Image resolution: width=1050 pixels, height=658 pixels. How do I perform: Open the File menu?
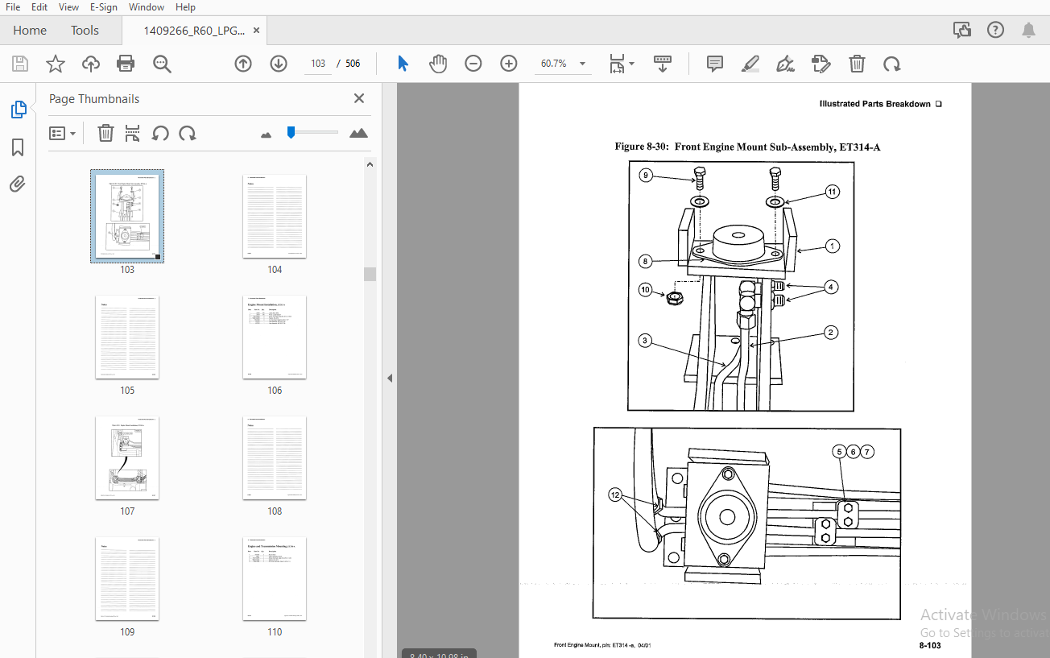tap(13, 7)
